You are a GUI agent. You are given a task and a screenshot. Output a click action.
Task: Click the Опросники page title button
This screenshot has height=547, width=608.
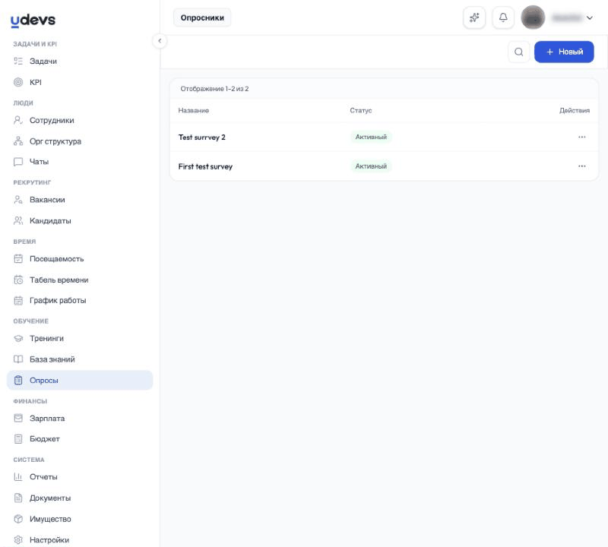click(x=202, y=17)
